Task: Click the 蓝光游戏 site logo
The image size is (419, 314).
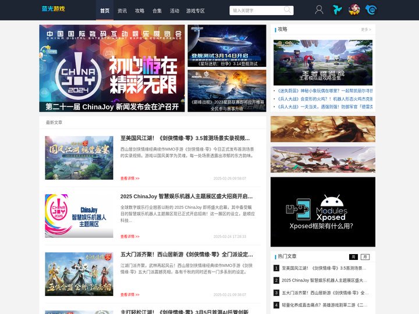Action: click(x=53, y=9)
